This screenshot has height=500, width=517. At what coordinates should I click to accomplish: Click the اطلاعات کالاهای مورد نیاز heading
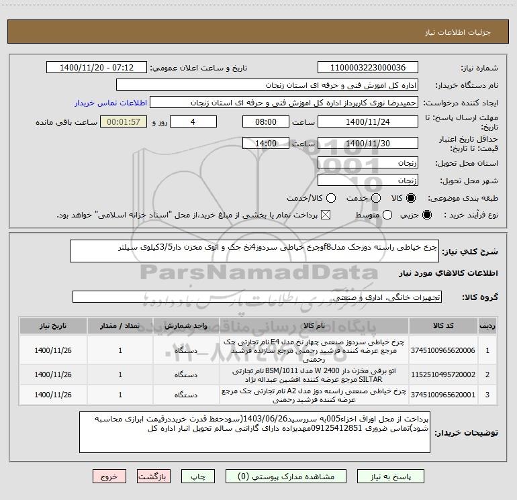click(448, 273)
